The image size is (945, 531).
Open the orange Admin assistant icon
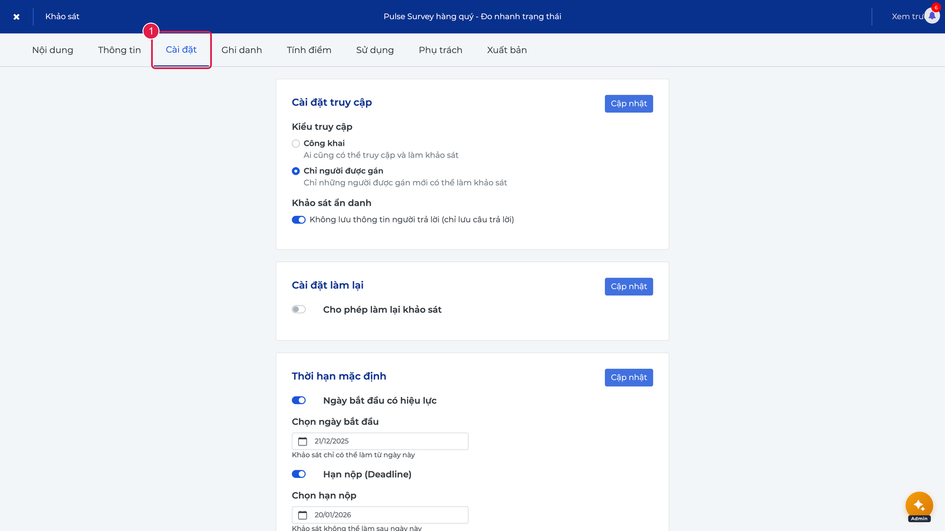click(919, 506)
